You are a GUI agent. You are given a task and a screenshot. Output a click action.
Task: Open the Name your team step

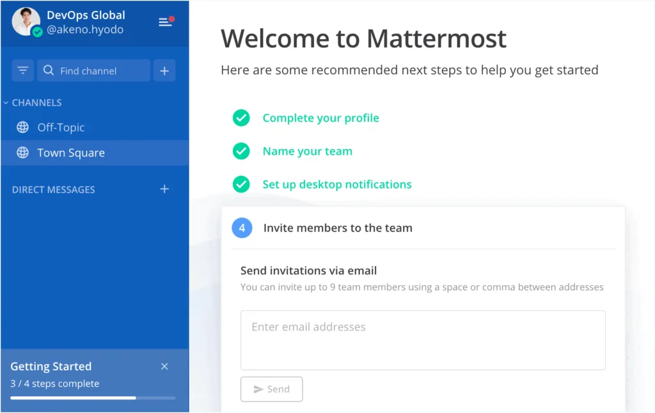(x=308, y=151)
